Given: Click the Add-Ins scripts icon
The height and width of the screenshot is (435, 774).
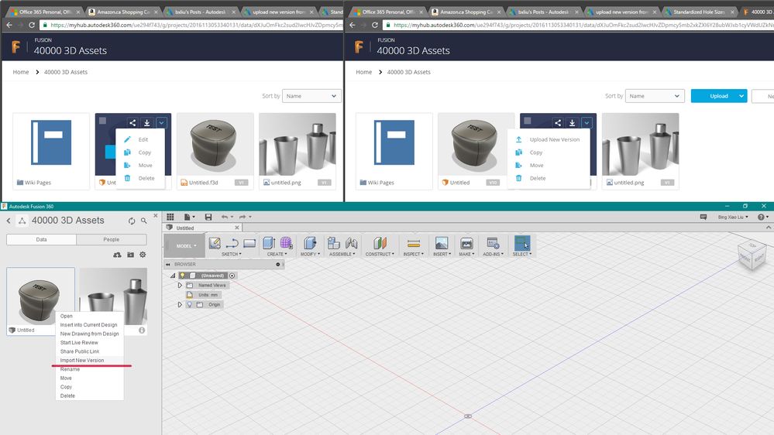Looking at the screenshot, I should [493, 243].
